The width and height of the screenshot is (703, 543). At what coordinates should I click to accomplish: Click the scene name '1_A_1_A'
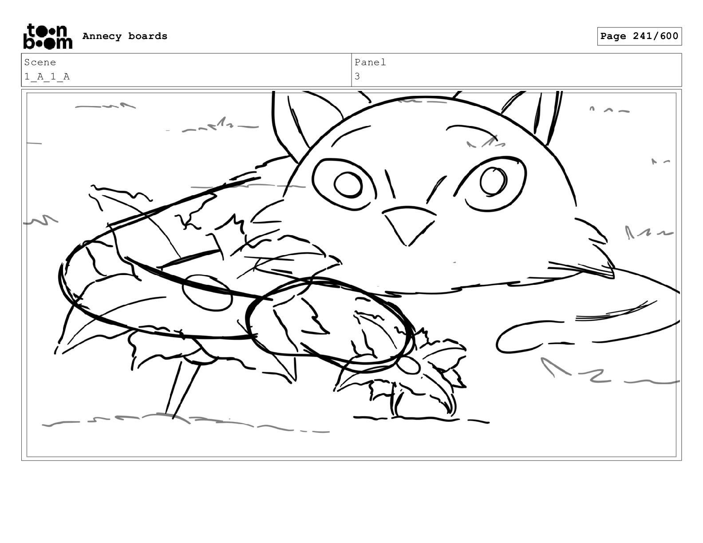[47, 77]
